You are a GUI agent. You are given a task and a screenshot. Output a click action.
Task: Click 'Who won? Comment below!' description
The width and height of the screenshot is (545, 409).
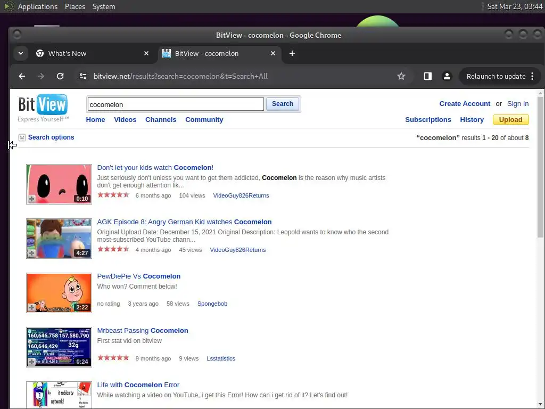pyautogui.click(x=137, y=287)
